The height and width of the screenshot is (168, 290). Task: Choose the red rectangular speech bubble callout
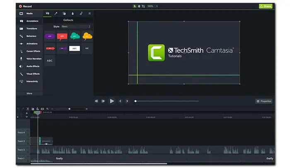click(x=62, y=36)
